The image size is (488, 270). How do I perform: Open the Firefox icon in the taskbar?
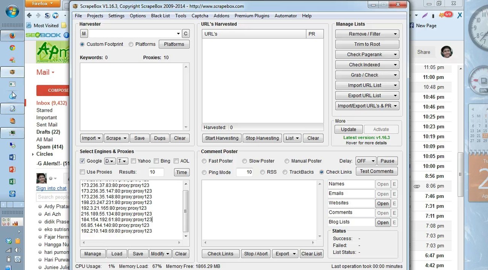click(x=12, y=36)
